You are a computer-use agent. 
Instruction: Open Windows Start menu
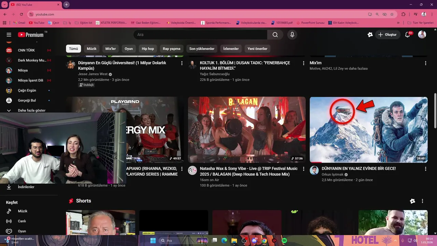[x=153, y=241]
